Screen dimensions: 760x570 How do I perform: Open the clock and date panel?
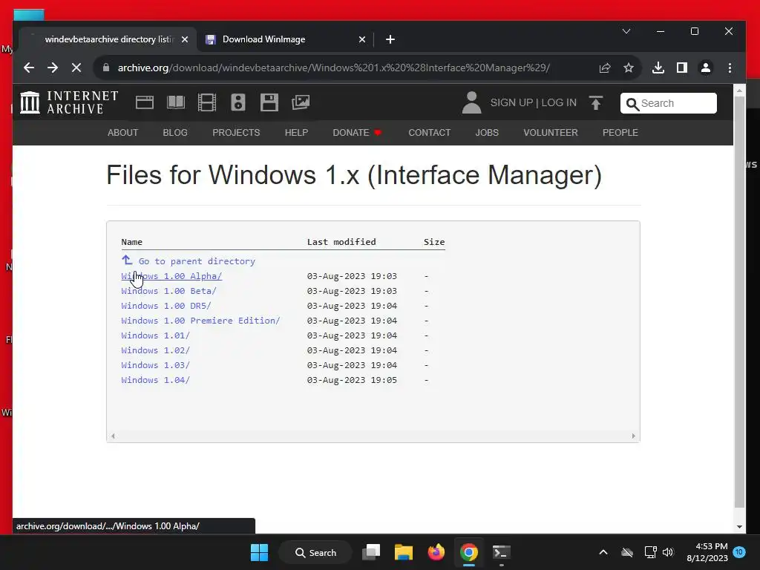click(707, 552)
